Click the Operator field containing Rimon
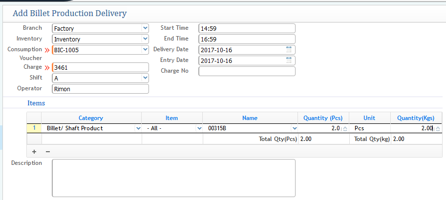Screen dimensions: 446x200 100,89
